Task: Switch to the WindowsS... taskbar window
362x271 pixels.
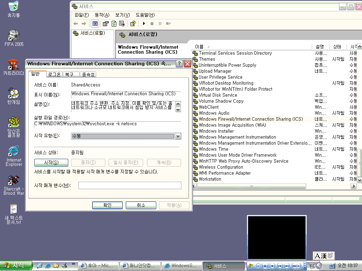Action: tap(182, 266)
